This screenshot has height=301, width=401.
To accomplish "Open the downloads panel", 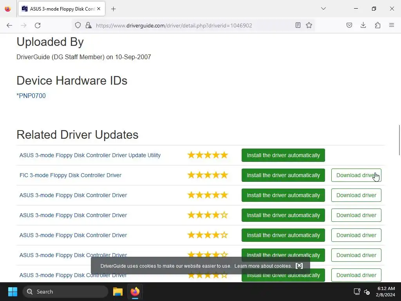I will [x=363, y=25].
